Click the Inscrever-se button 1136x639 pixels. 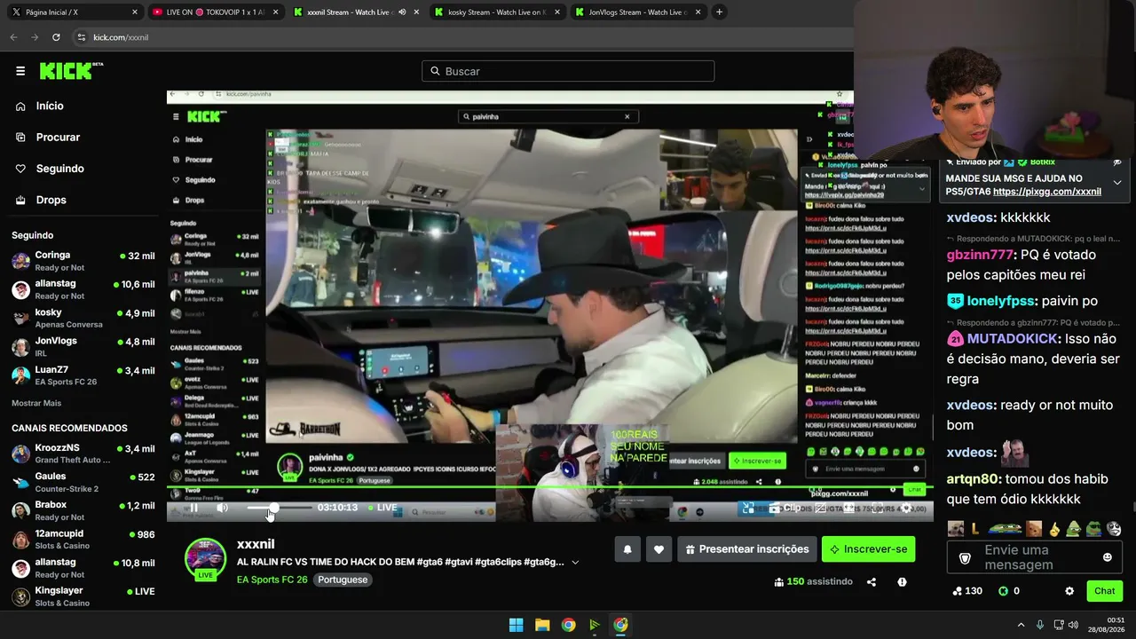868,549
